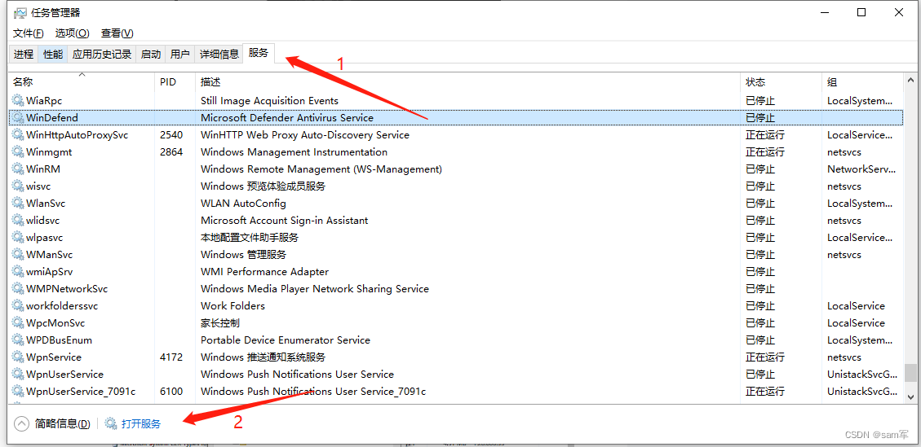Switch to the 详细信息 tab
The height and width of the screenshot is (447, 921).
(219, 54)
